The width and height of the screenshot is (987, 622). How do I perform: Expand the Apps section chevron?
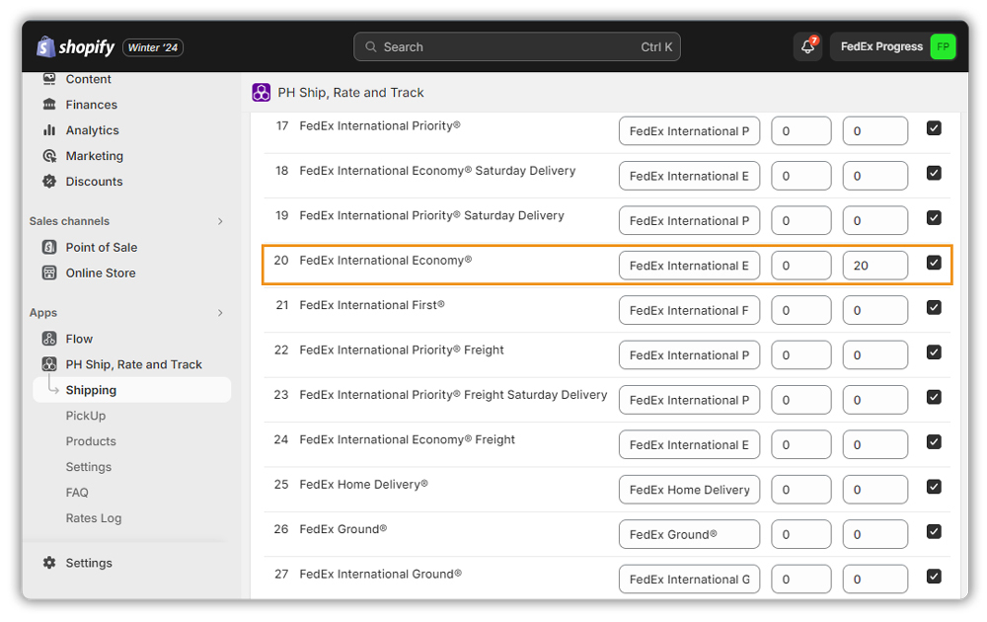pos(220,313)
